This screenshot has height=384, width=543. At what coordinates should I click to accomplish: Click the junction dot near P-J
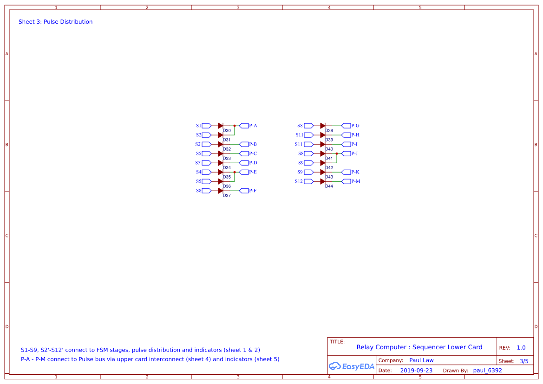pyautogui.click(x=337, y=153)
